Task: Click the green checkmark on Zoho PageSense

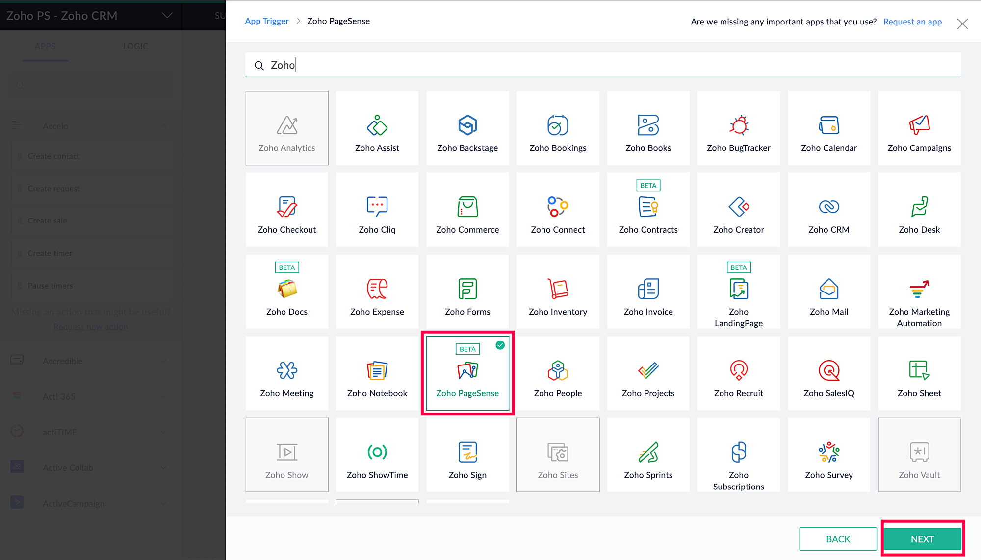Action: click(500, 345)
